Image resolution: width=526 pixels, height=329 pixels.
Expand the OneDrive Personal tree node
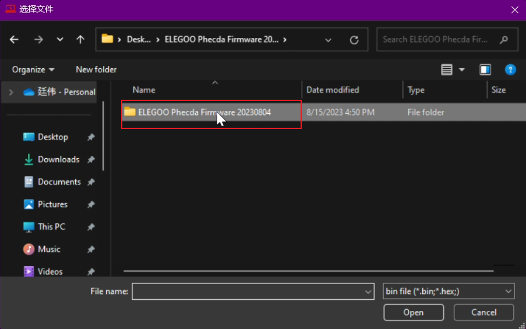(10, 92)
